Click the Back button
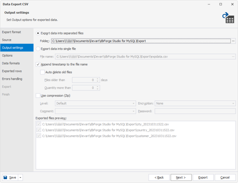 point(159,177)
